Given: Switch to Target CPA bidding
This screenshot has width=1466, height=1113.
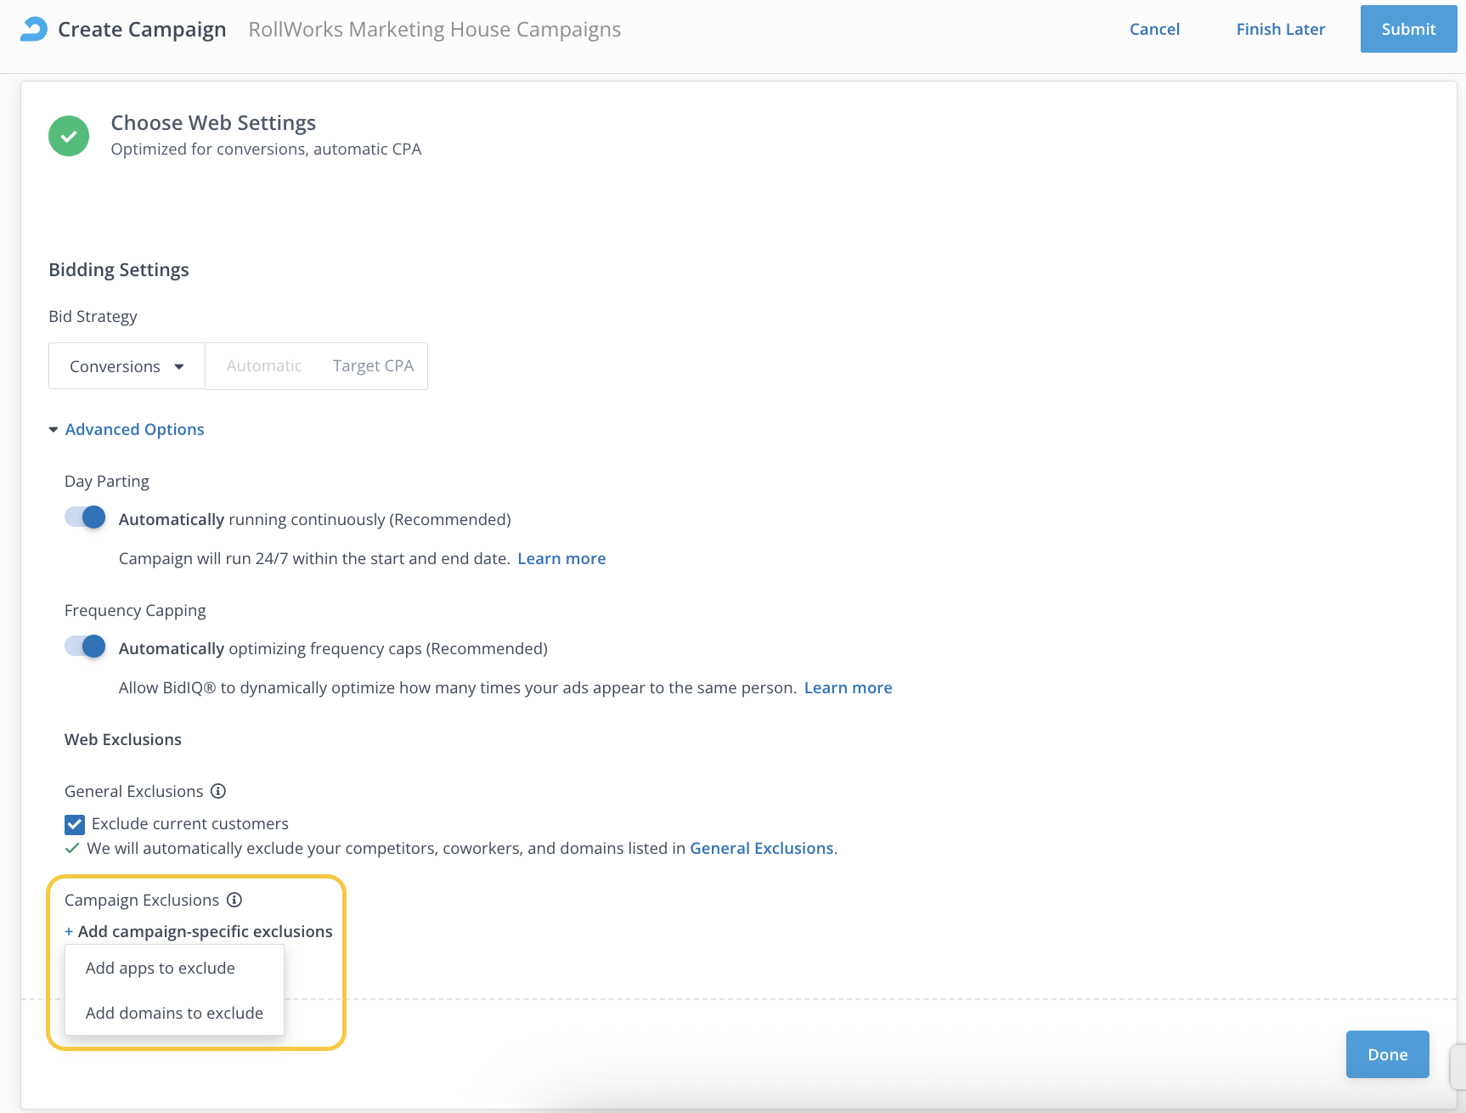Looking at the screenshot, I should pyautogui.click(x=373, y=366).
